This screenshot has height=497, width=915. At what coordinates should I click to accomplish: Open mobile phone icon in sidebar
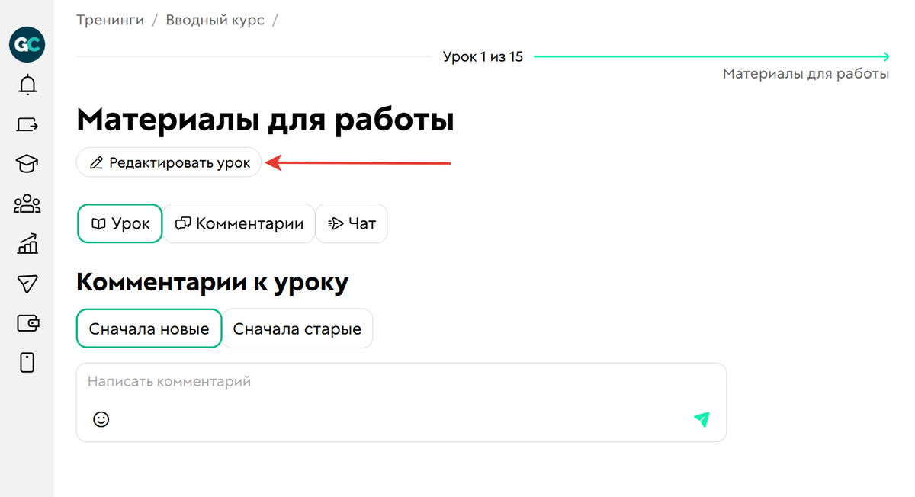tap(27, 363)
